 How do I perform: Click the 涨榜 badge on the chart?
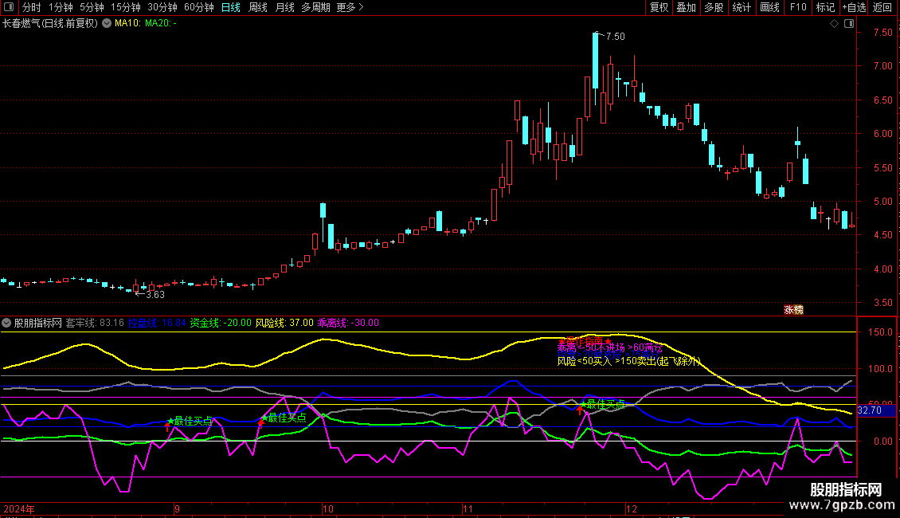(x=793, y=310)
